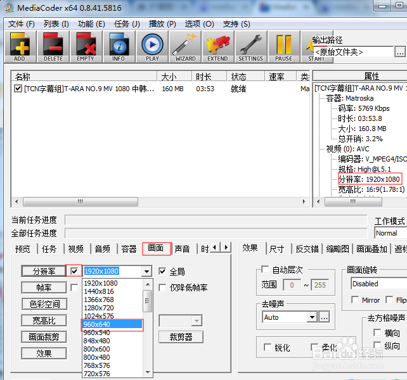Image resolution: width=407 pixels, height=380 pixels.
Task: Open the SETTINGS wrench icon
Action: (x=250, y=46)
